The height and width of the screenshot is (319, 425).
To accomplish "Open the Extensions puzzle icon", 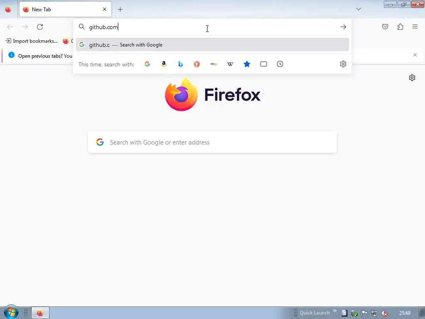I will pyautogui.click(x=400, y=27).
